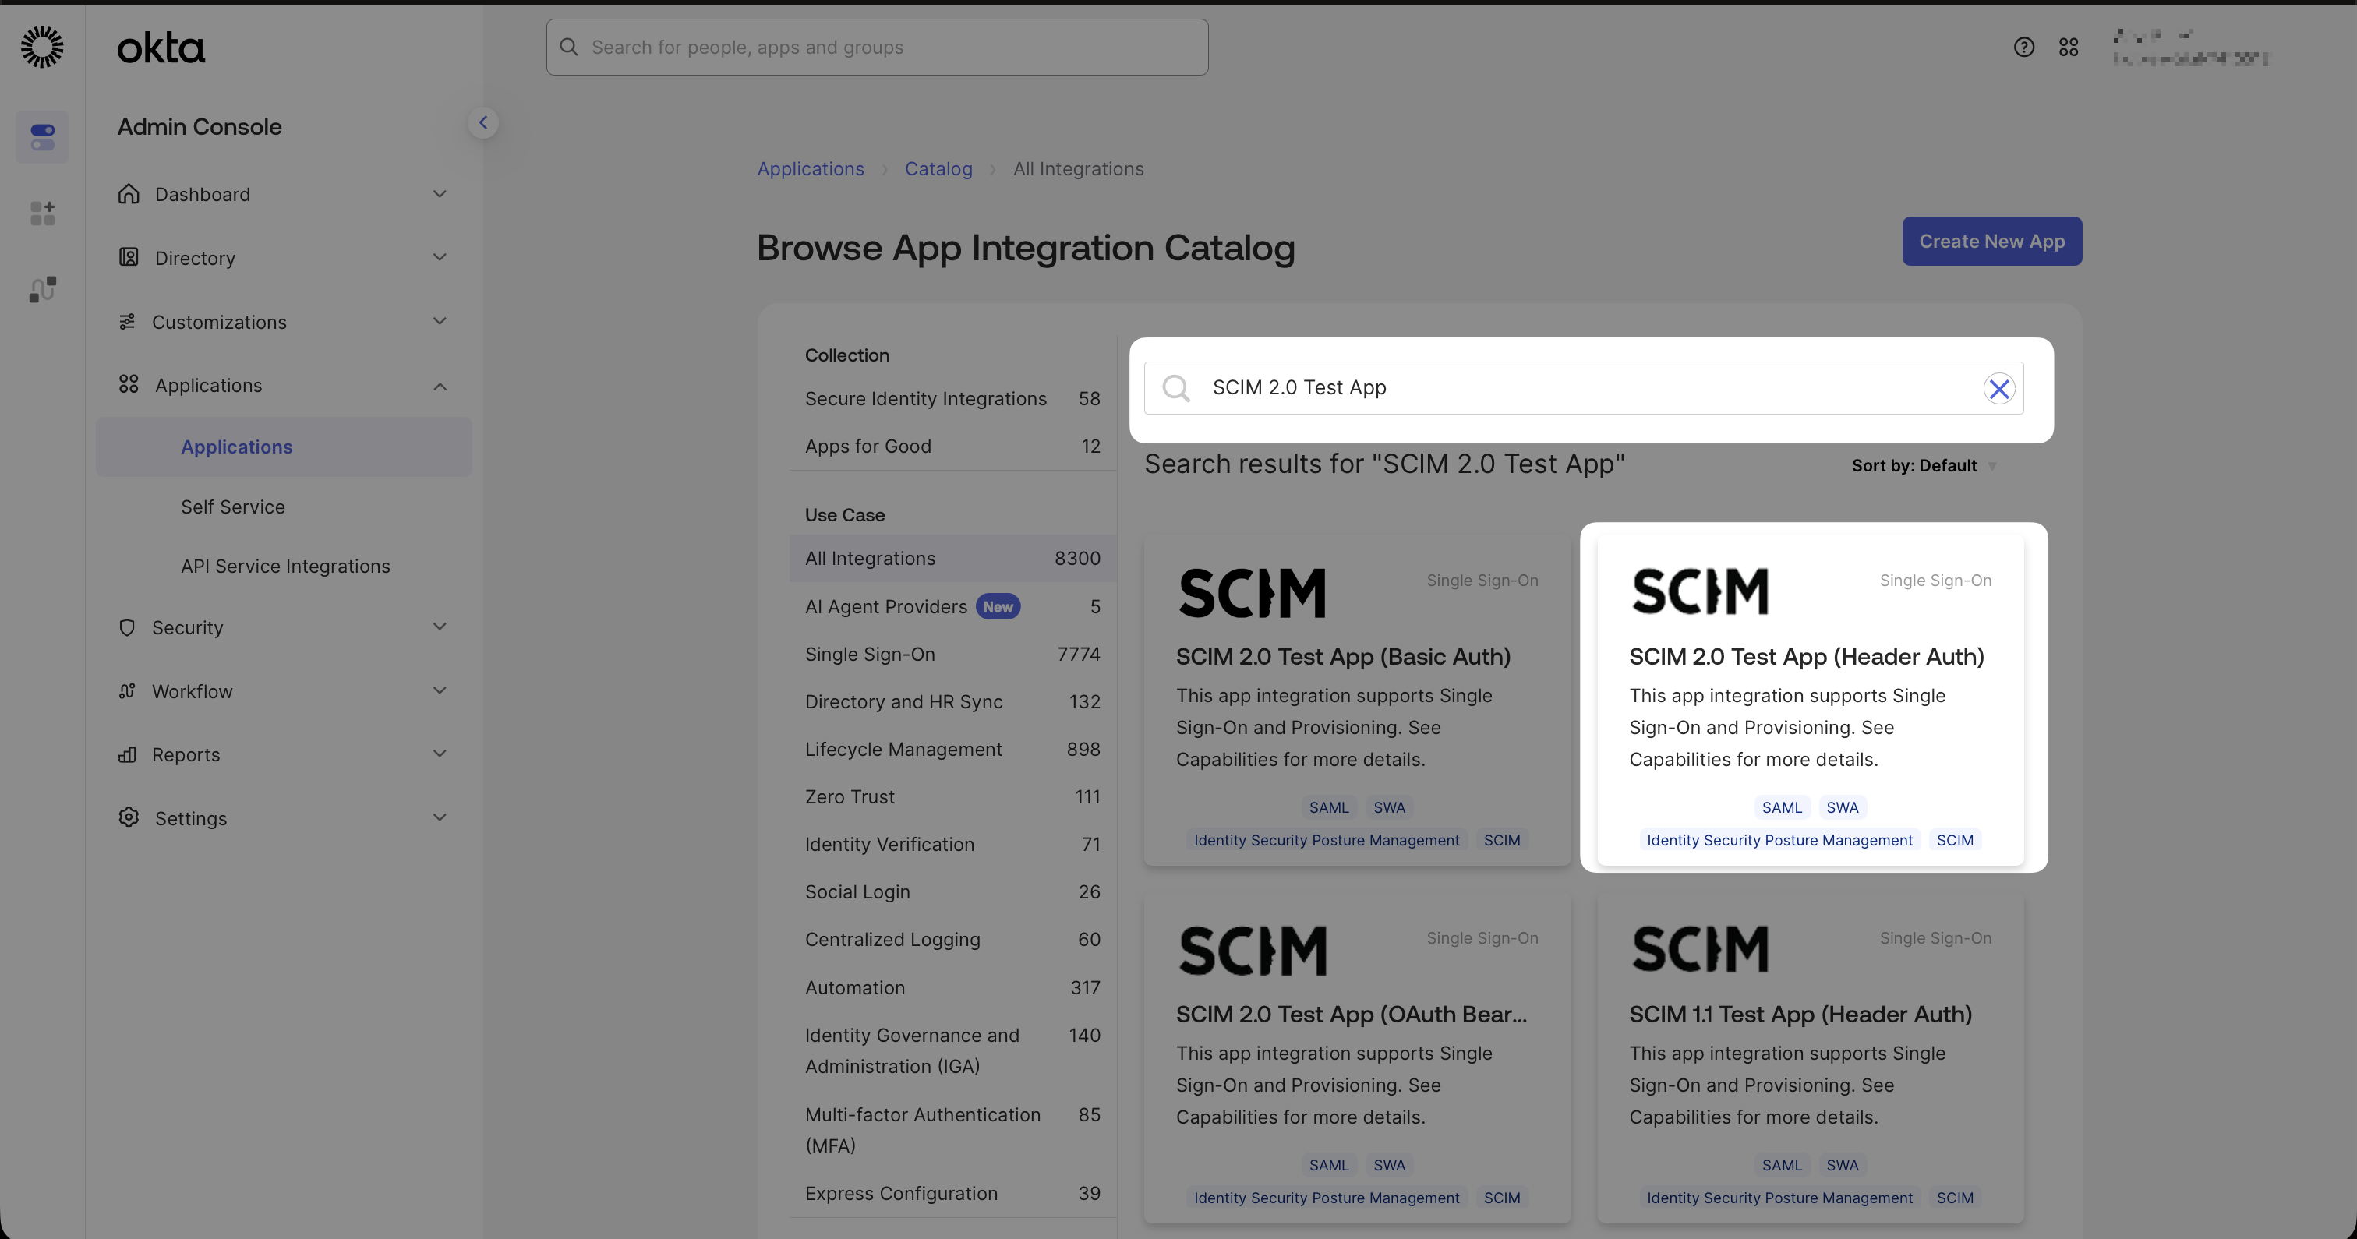Go to Applications breadcrumb link

811,169
